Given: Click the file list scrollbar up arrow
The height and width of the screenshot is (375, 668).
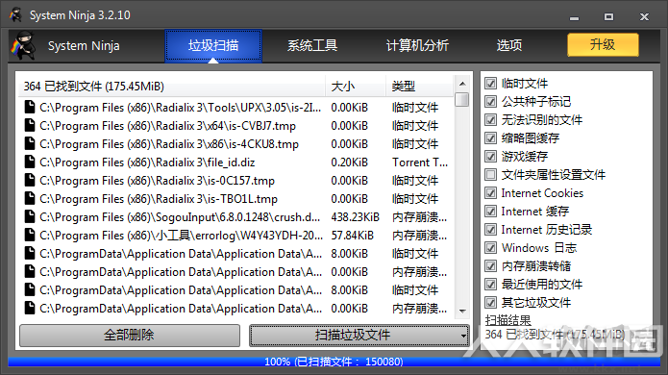Looking at the screenshot, I should coord(462,84).
